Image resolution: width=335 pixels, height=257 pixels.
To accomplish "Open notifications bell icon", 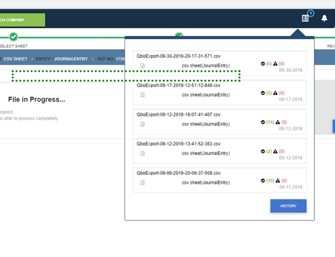I will click(x=324, y=18).
